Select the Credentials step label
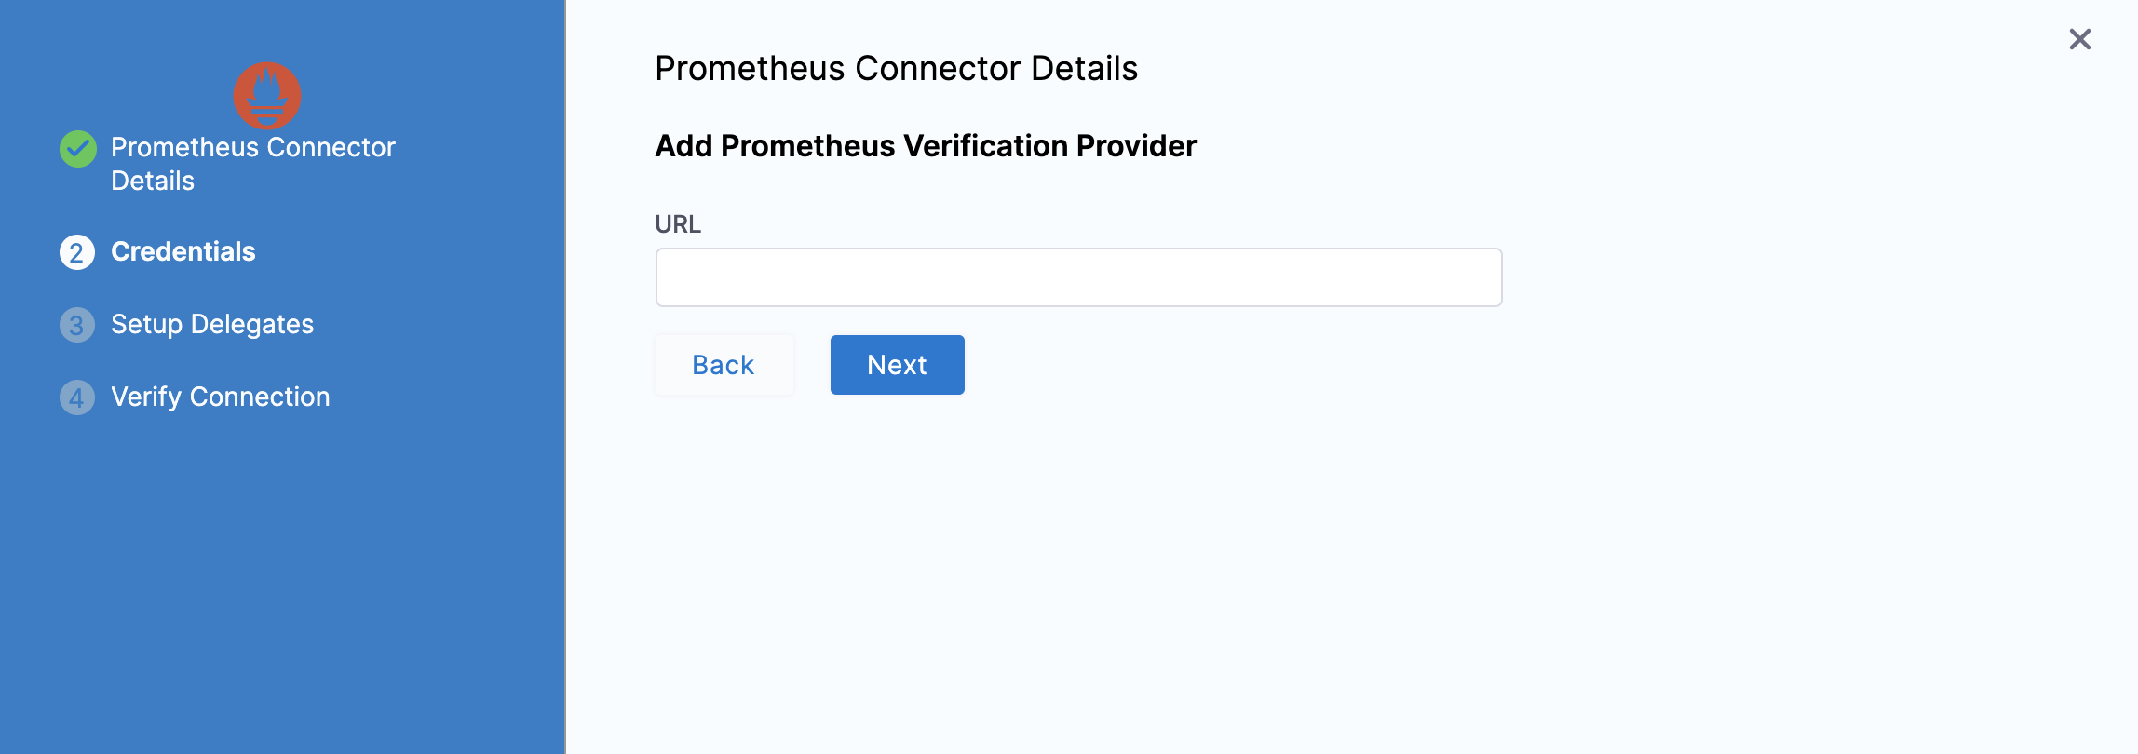Screen dimensions: 2138x754 click(x=183, y=251)
